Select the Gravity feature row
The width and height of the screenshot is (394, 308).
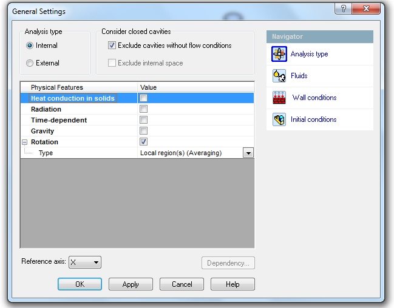[x=137, y=131]
